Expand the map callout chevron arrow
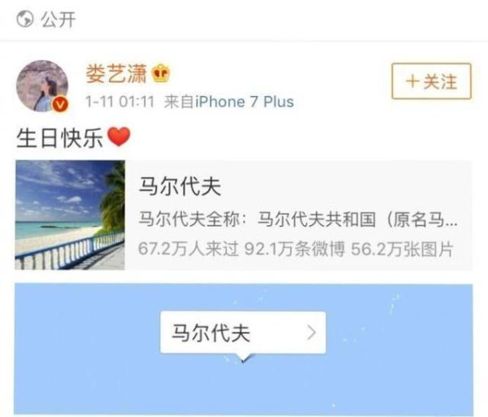 [x=312, y=332]
